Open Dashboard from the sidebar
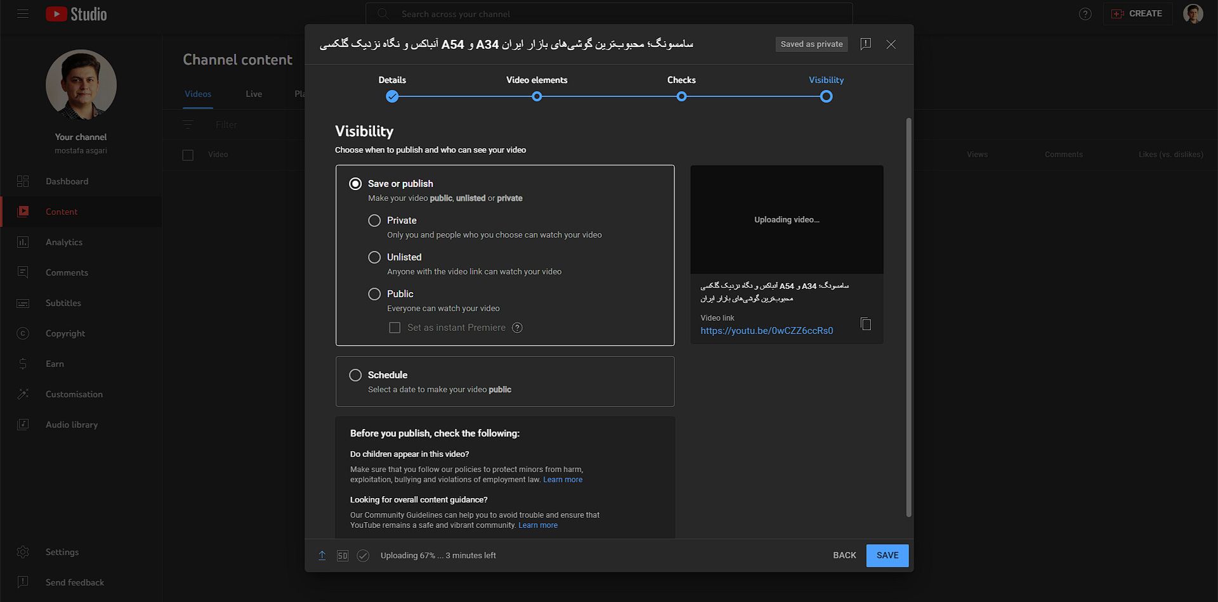 coord(81,181)
